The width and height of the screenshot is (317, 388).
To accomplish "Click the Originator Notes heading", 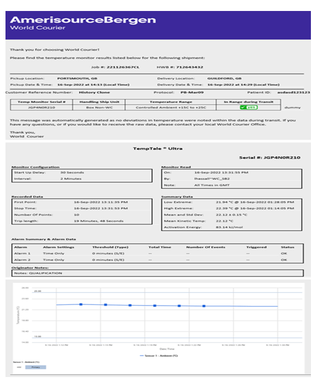I will 30,268.
